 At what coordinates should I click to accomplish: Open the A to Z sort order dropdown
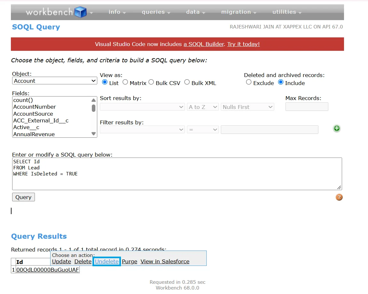coord(203,107)
